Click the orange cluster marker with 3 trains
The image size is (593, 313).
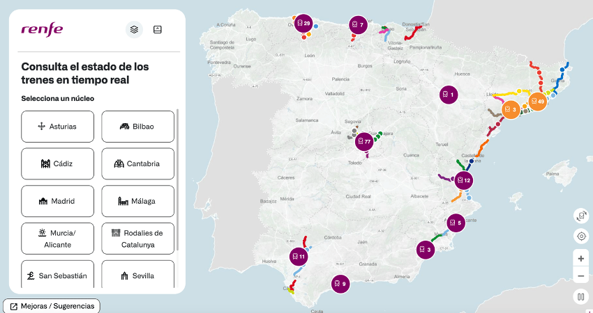511,110
